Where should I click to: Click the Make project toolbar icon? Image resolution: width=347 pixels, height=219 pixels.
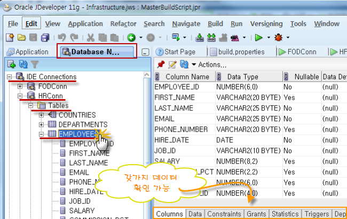(200, 38)
